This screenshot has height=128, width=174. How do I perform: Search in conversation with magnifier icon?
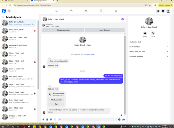153,33
